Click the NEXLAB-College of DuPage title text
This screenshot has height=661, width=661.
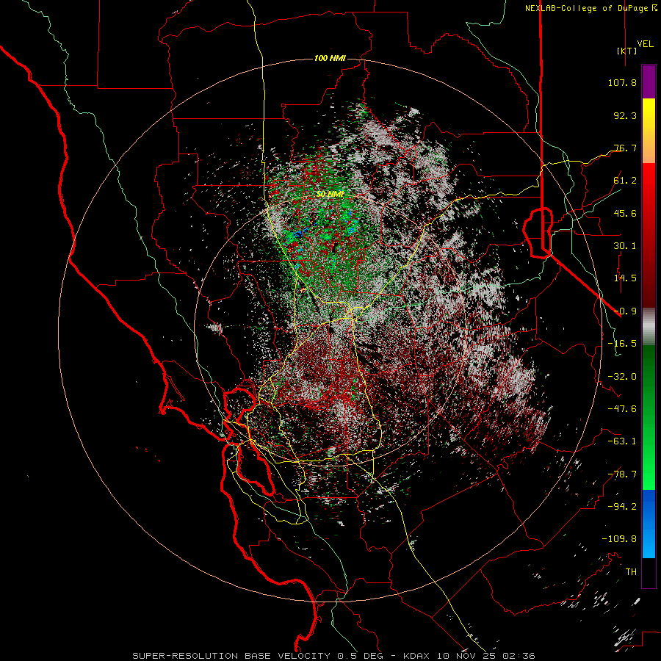coord(591,8)
